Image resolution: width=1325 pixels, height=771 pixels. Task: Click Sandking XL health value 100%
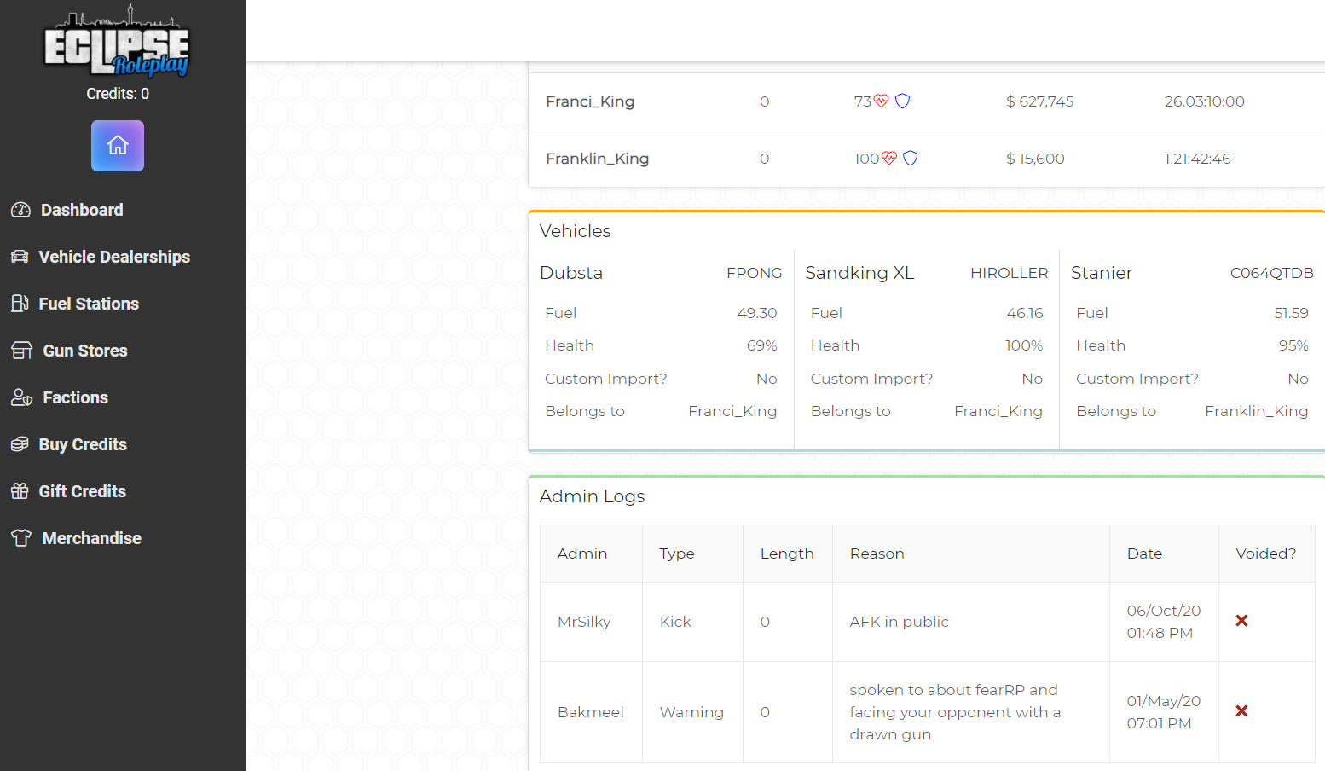pos(1024,345)
